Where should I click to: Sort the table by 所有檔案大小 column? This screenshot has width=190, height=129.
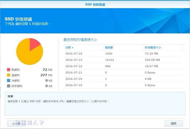click(x=153, y=47)
